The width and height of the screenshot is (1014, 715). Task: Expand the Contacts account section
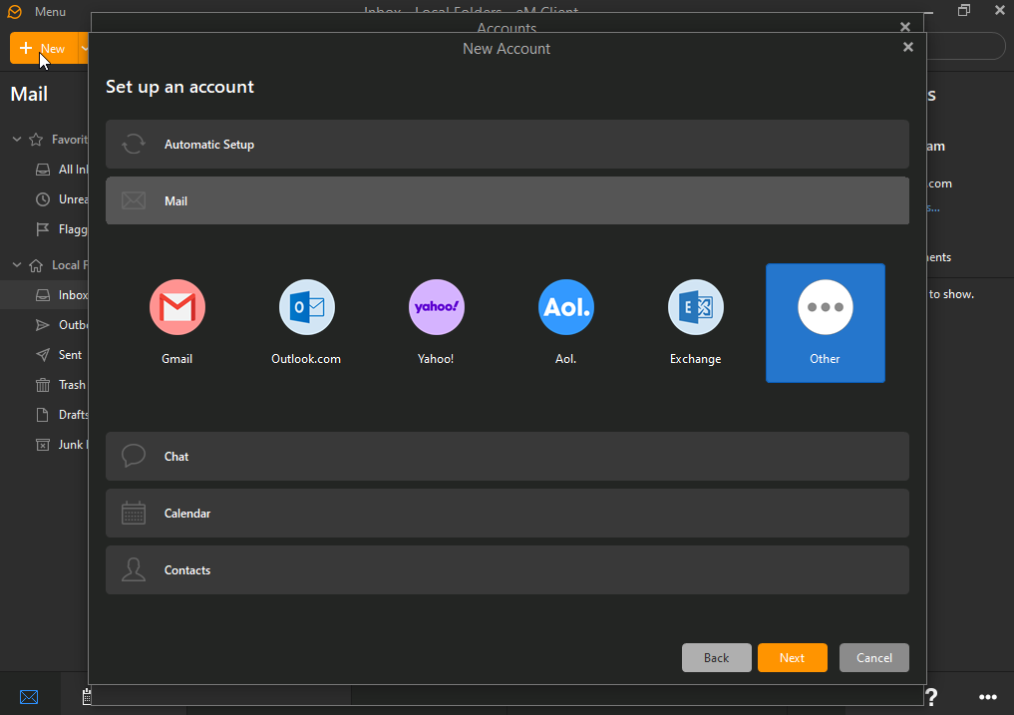point(507,570)
